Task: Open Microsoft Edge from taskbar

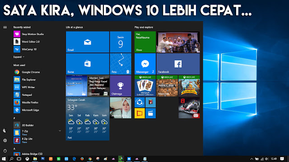Action: [x=74, y=159]
